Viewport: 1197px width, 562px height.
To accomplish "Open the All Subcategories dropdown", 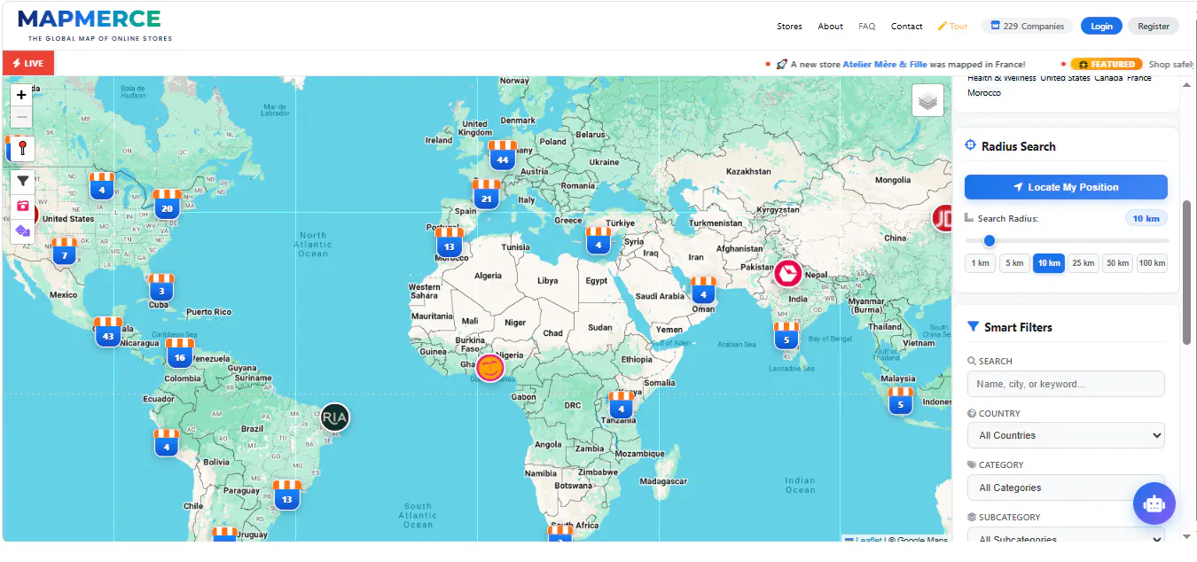I will point(1066,537).
